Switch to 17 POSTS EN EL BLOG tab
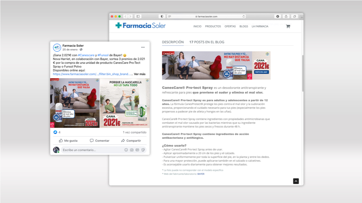This screenshot has height=203, width=362. pos(207,42)
